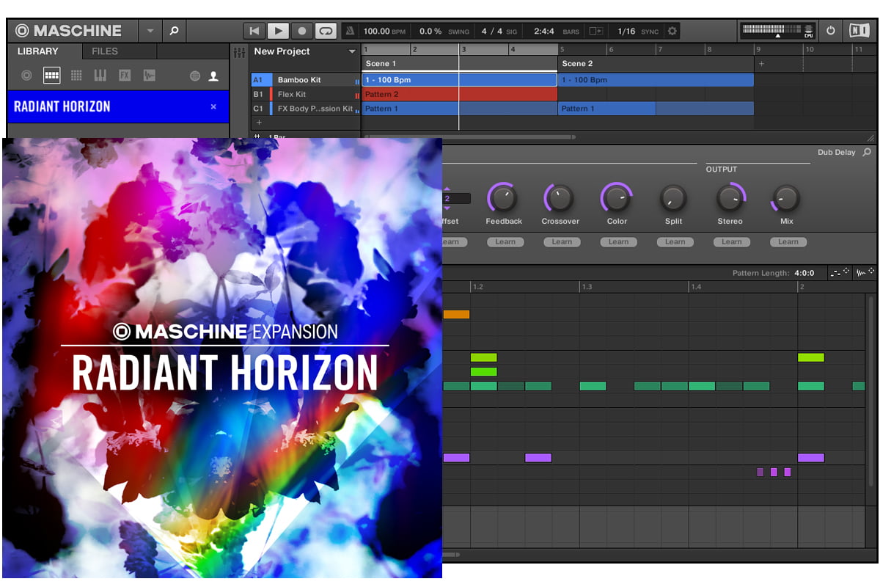Select group A1 Bamboo Kit
Image resolution: width=880 pixels, height=587 pixels.
tap(305, 80)
